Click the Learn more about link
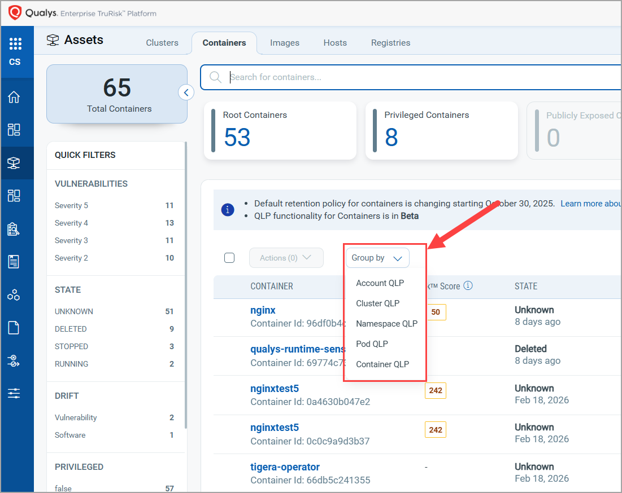This screenshot has height=493, width=622. [x=590, y=204]
